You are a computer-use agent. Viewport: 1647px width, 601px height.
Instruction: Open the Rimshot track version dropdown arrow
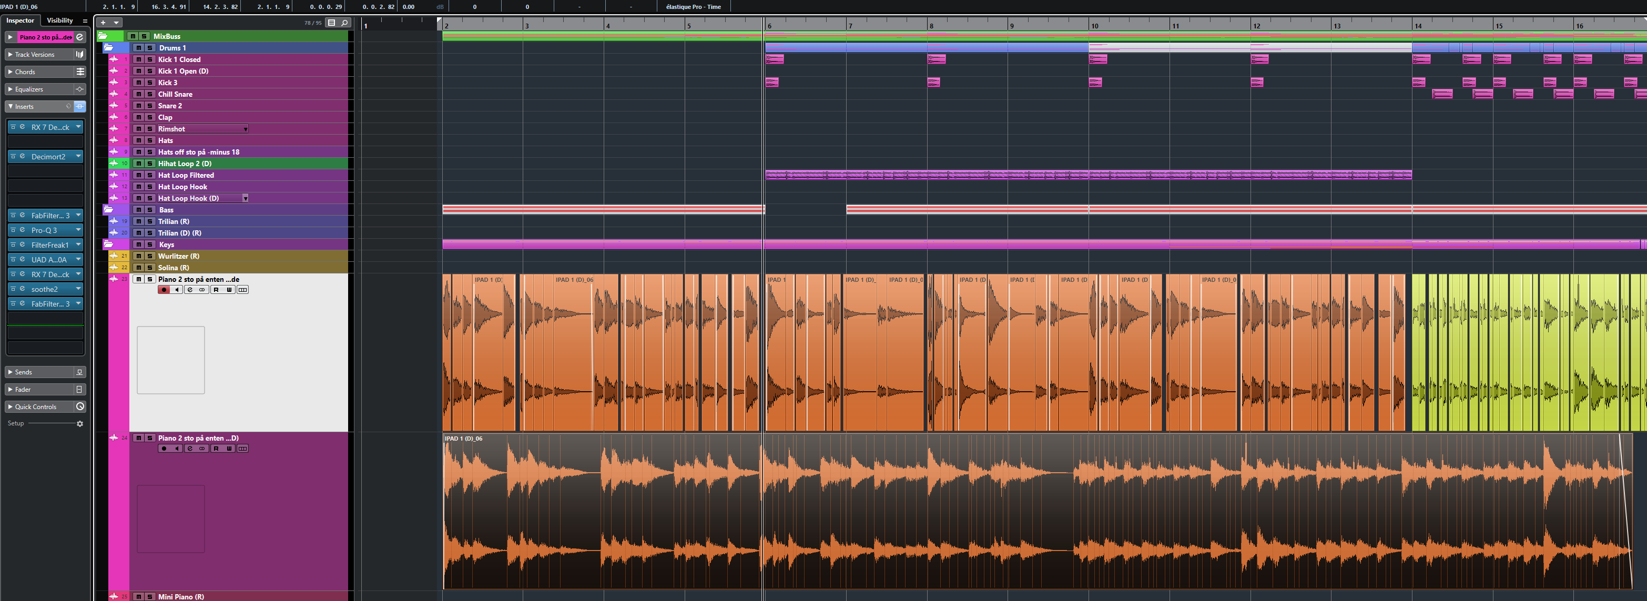click(x=246, y=129)
